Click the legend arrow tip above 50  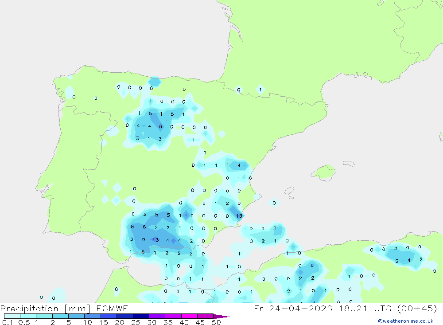[x=221, y=317]
